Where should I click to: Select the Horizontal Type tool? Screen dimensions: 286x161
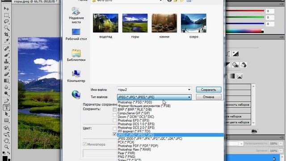coord(6,107)
